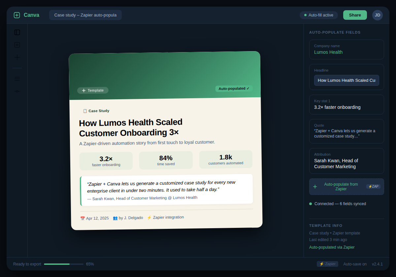Screen dimensions: 396x277
Task: Click the v2.4.1 version label
Action: coord(377,264)
